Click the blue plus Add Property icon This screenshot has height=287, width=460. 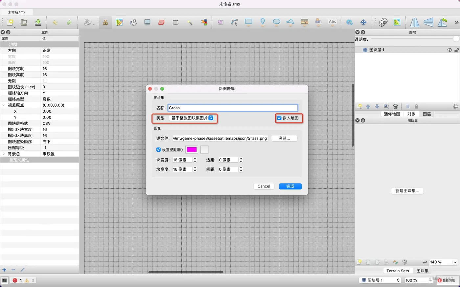[x=4, y=270]
